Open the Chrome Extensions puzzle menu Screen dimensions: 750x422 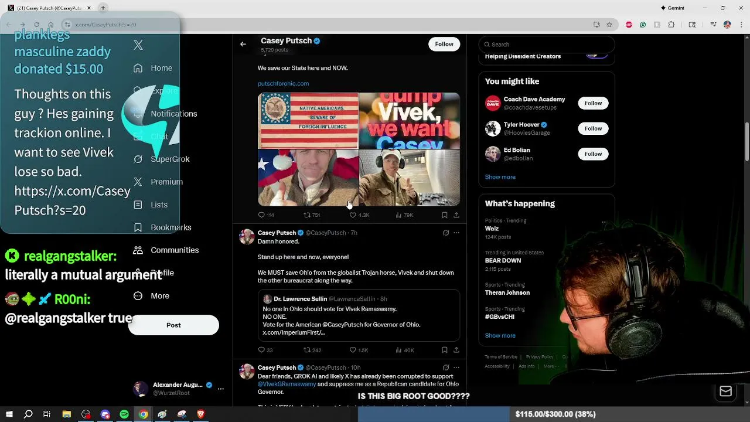671,25
